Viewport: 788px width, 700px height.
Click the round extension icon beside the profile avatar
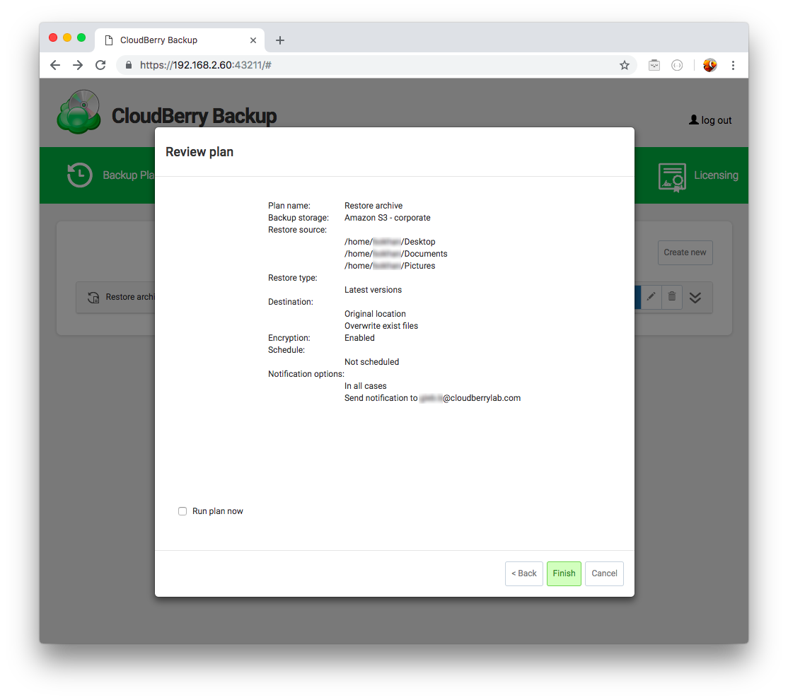pyautogui.click(x=677, y=65)
